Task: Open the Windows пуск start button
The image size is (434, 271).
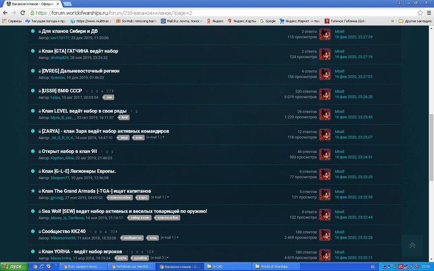Action: [x=14, y=267]
